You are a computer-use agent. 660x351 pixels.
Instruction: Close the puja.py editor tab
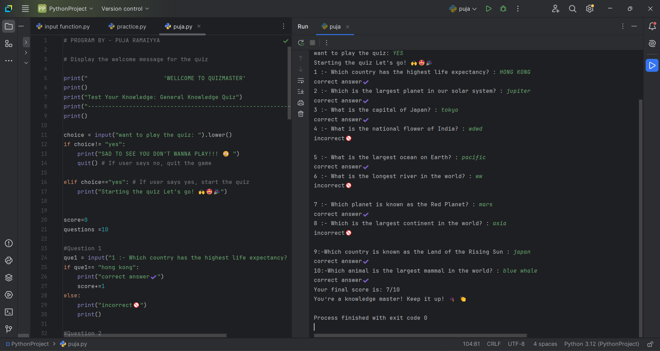click(x=199, y=26)
